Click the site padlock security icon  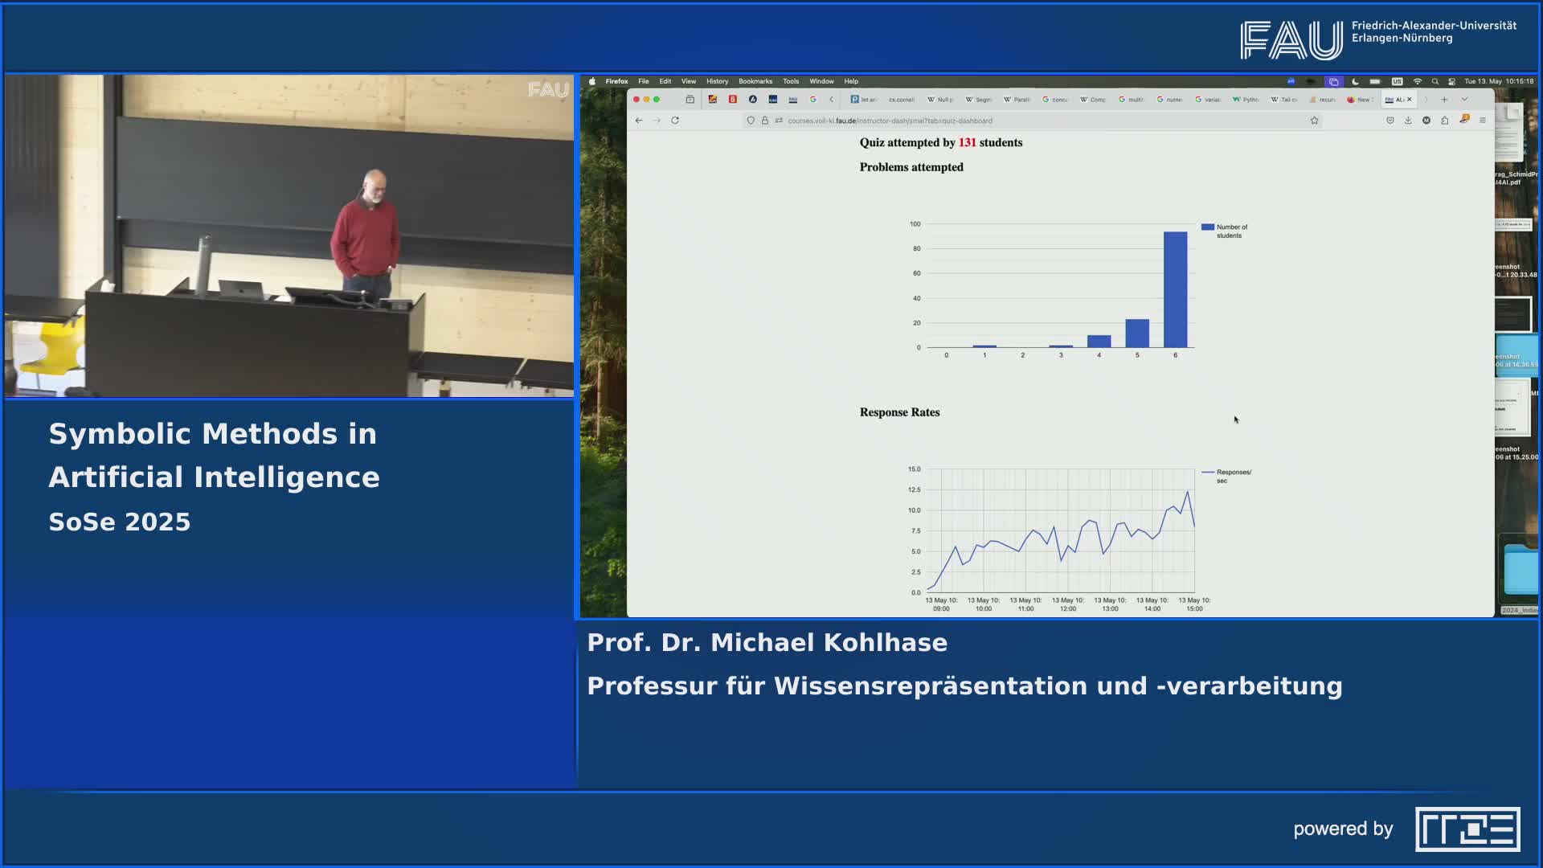765,121
